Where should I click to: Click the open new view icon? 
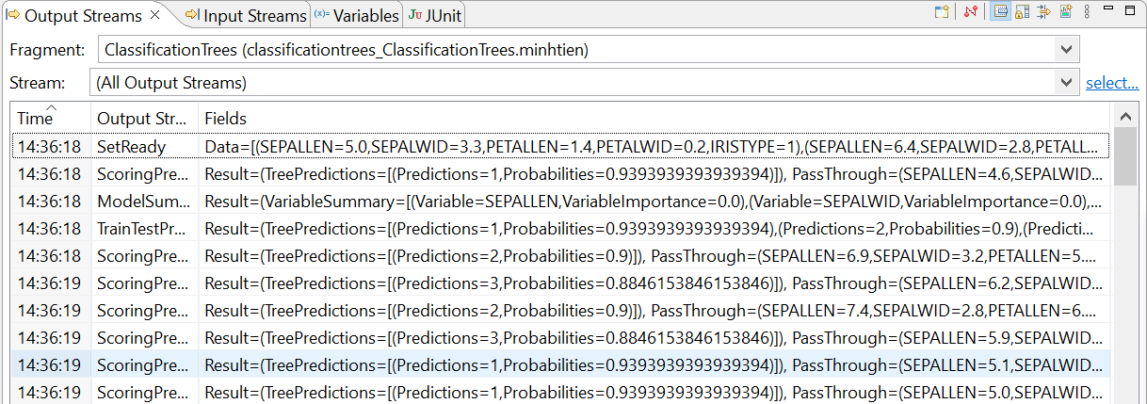tap(941, 12)
